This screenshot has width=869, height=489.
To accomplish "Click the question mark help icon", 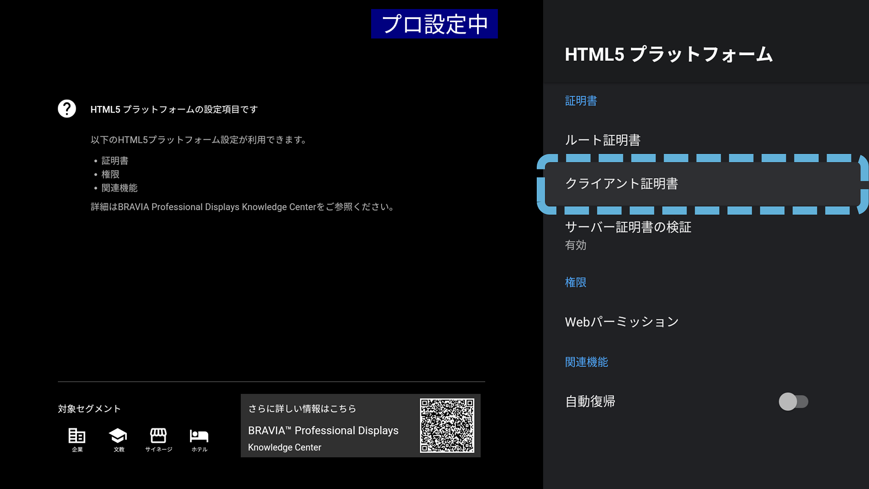I will coord(67,109).
